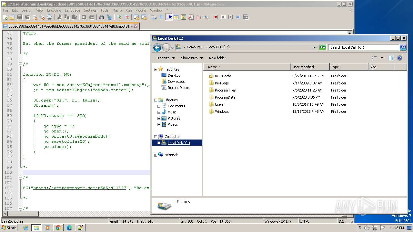Refresh the Local Disk (C:) address bar

pyautogui.click(x=323, y=47)
